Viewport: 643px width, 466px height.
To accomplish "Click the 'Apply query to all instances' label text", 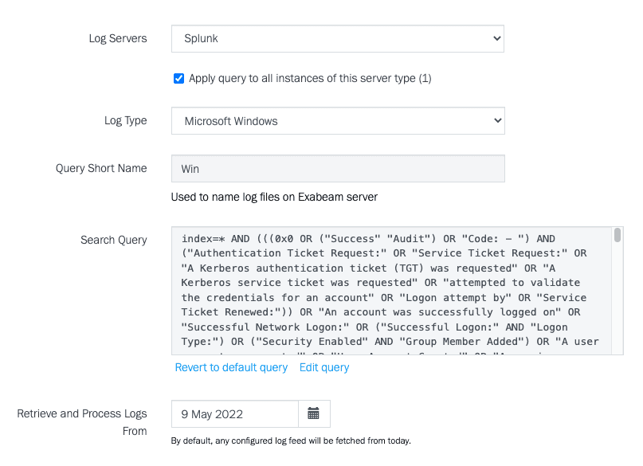I will click(310, 78).
